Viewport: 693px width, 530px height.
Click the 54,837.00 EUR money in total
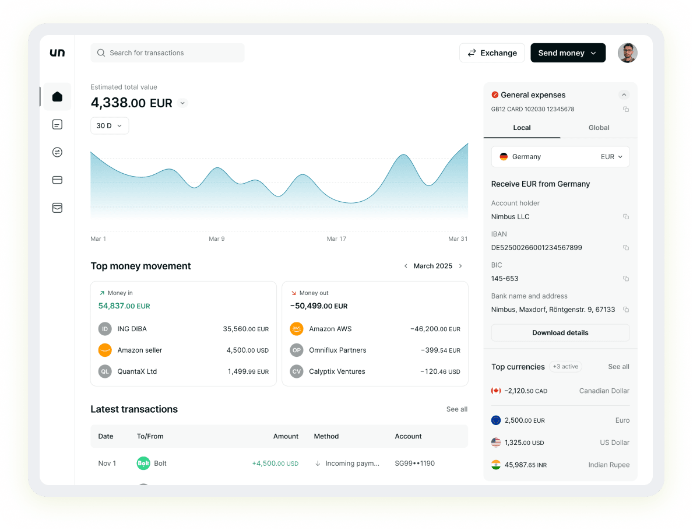click(x=124, y=306)
